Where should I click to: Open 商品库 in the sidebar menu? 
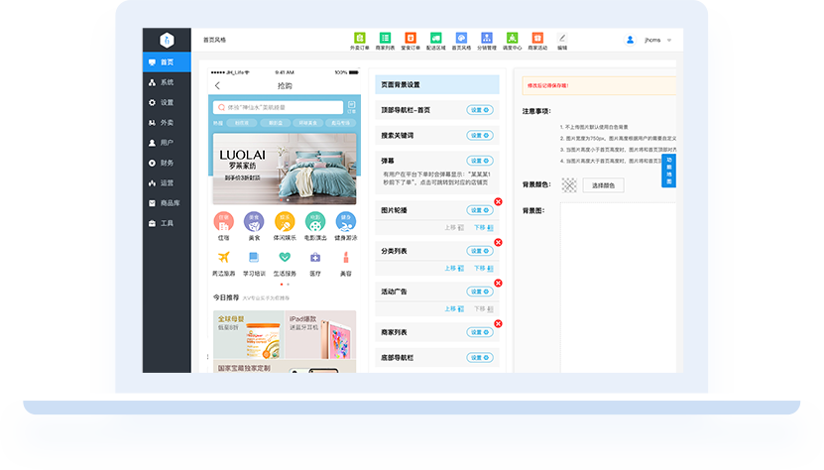pyautogui.click(x=167, y=203)
